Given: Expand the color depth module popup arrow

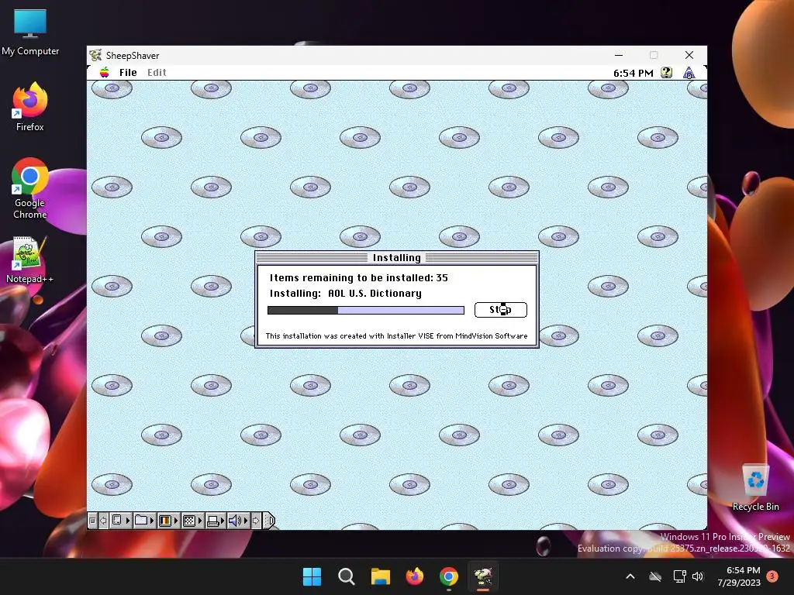Looking at the screenshot, I should (x=176, y=521).
